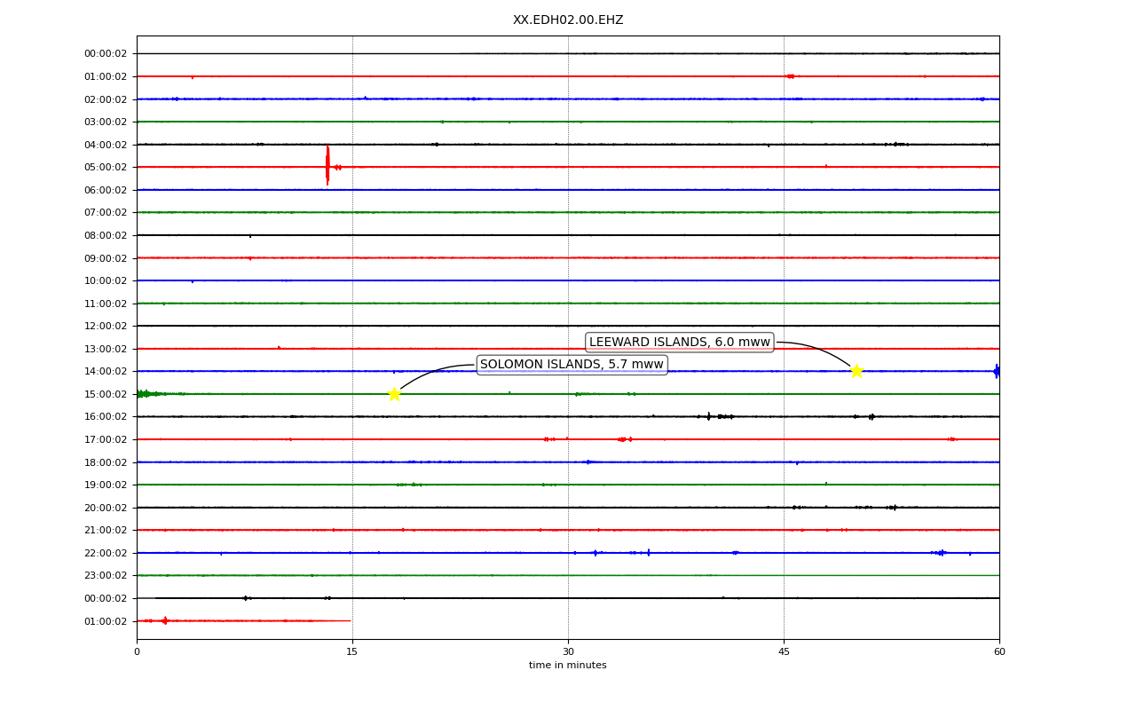Click the green burst at start of 15:00:02 trace
The image size is (1136, 710).
point(146,394)
